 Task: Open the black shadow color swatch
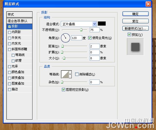pyautogui.click(x=102, y=24)
